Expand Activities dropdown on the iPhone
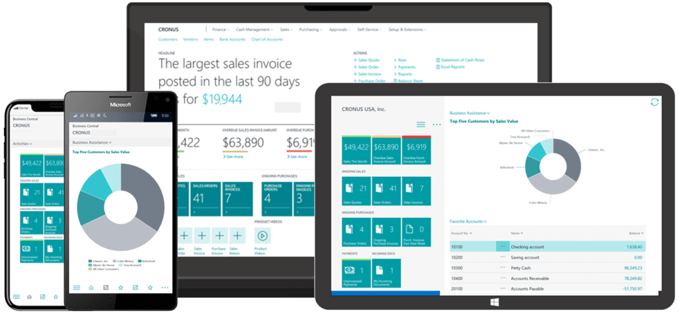 (22, 144)
